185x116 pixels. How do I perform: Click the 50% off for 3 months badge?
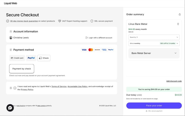(x=168, y=43)
